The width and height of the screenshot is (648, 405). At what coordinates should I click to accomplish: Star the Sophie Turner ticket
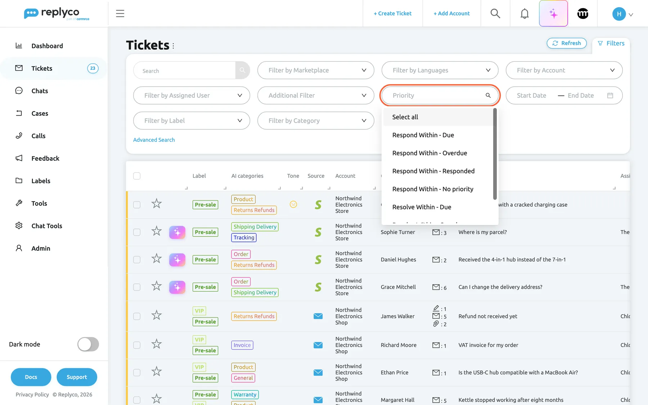click(x=156, y=231)
